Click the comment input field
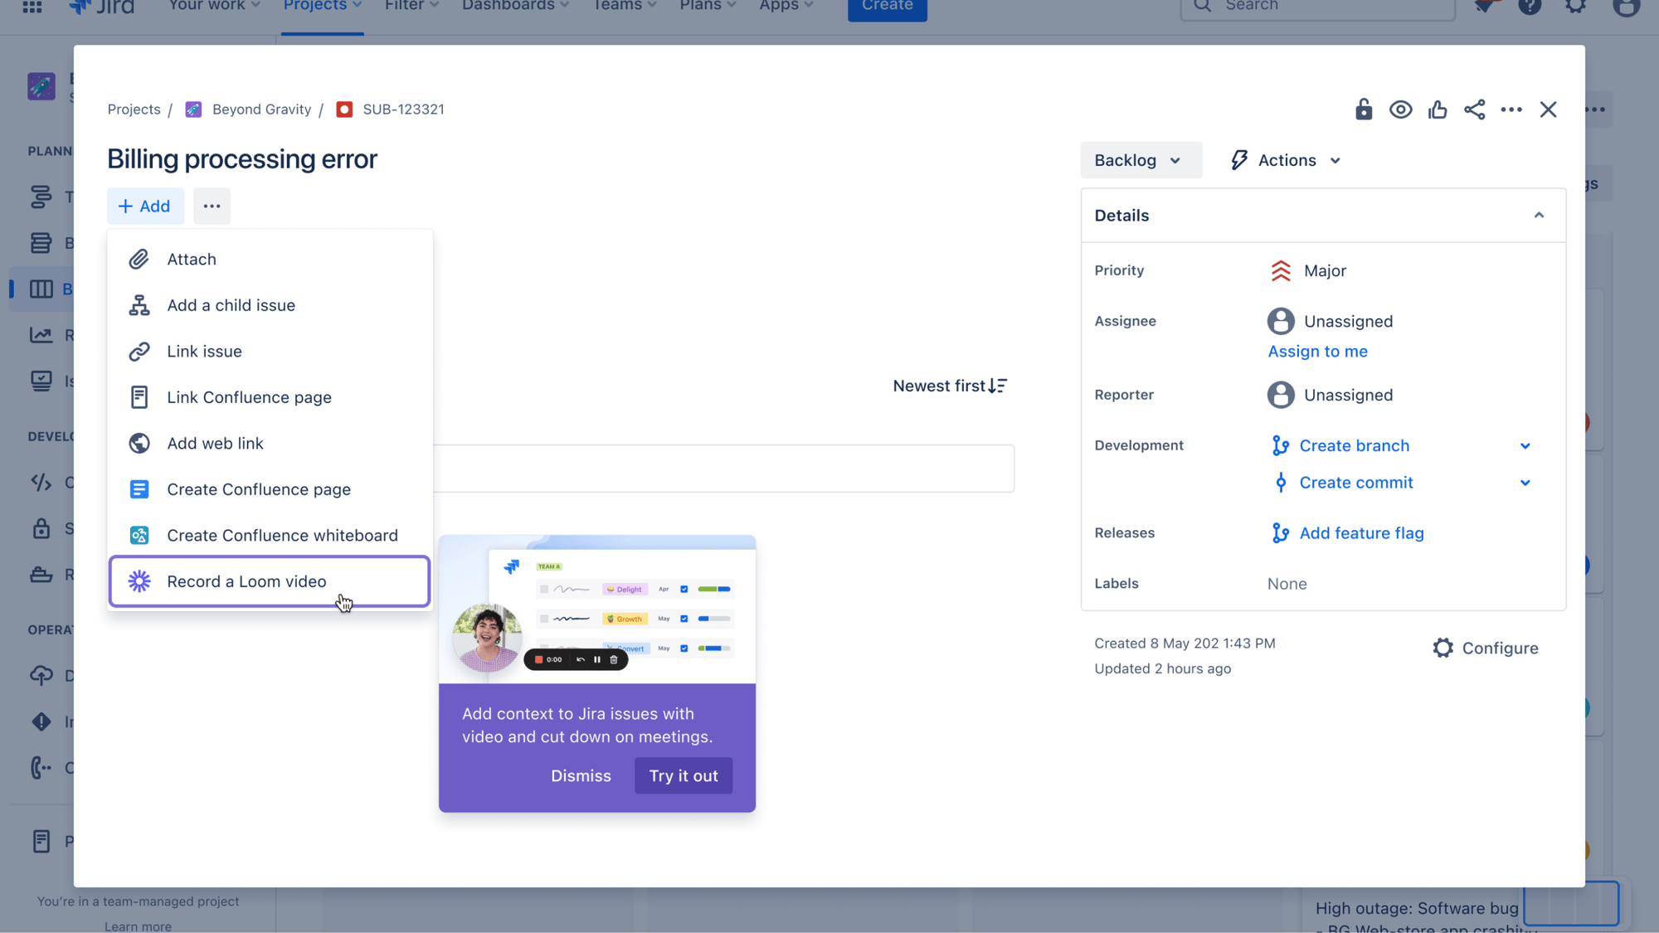This screenshot has width=1659, height=933. pyautogui.click(x=723, y=469)
